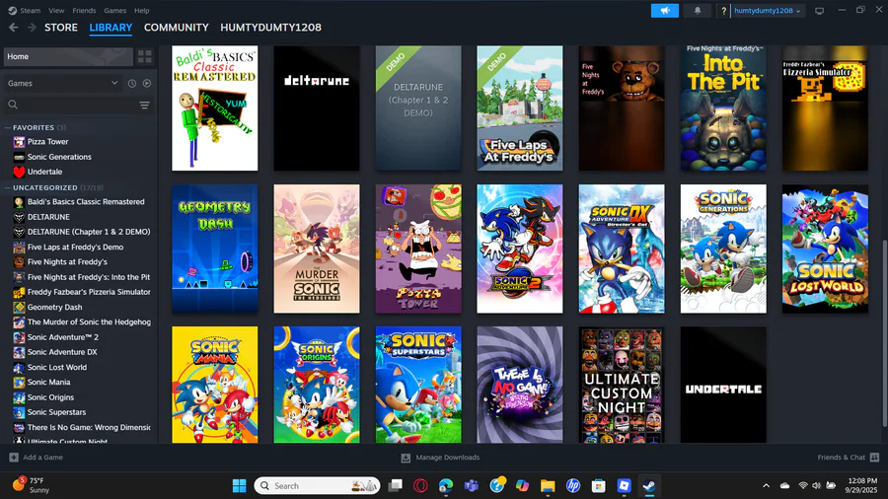This screenshot has height=499, width=888.
Task: Open Pizza Tower cover thumbnail
Action: (418, 249)
